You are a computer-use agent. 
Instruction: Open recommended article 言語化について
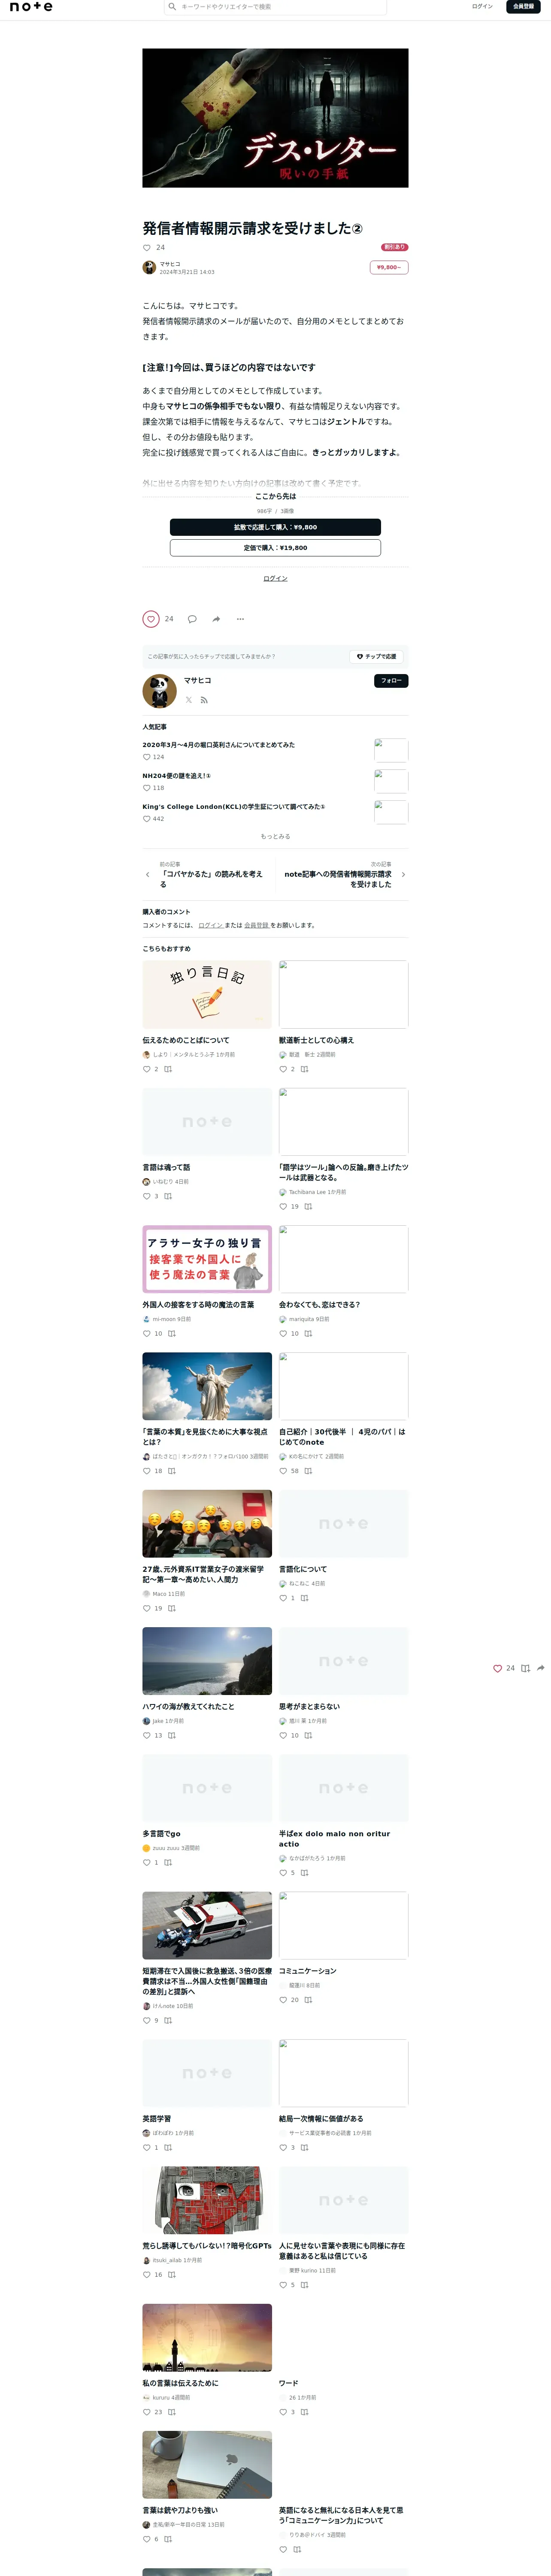coord(303,1569)
